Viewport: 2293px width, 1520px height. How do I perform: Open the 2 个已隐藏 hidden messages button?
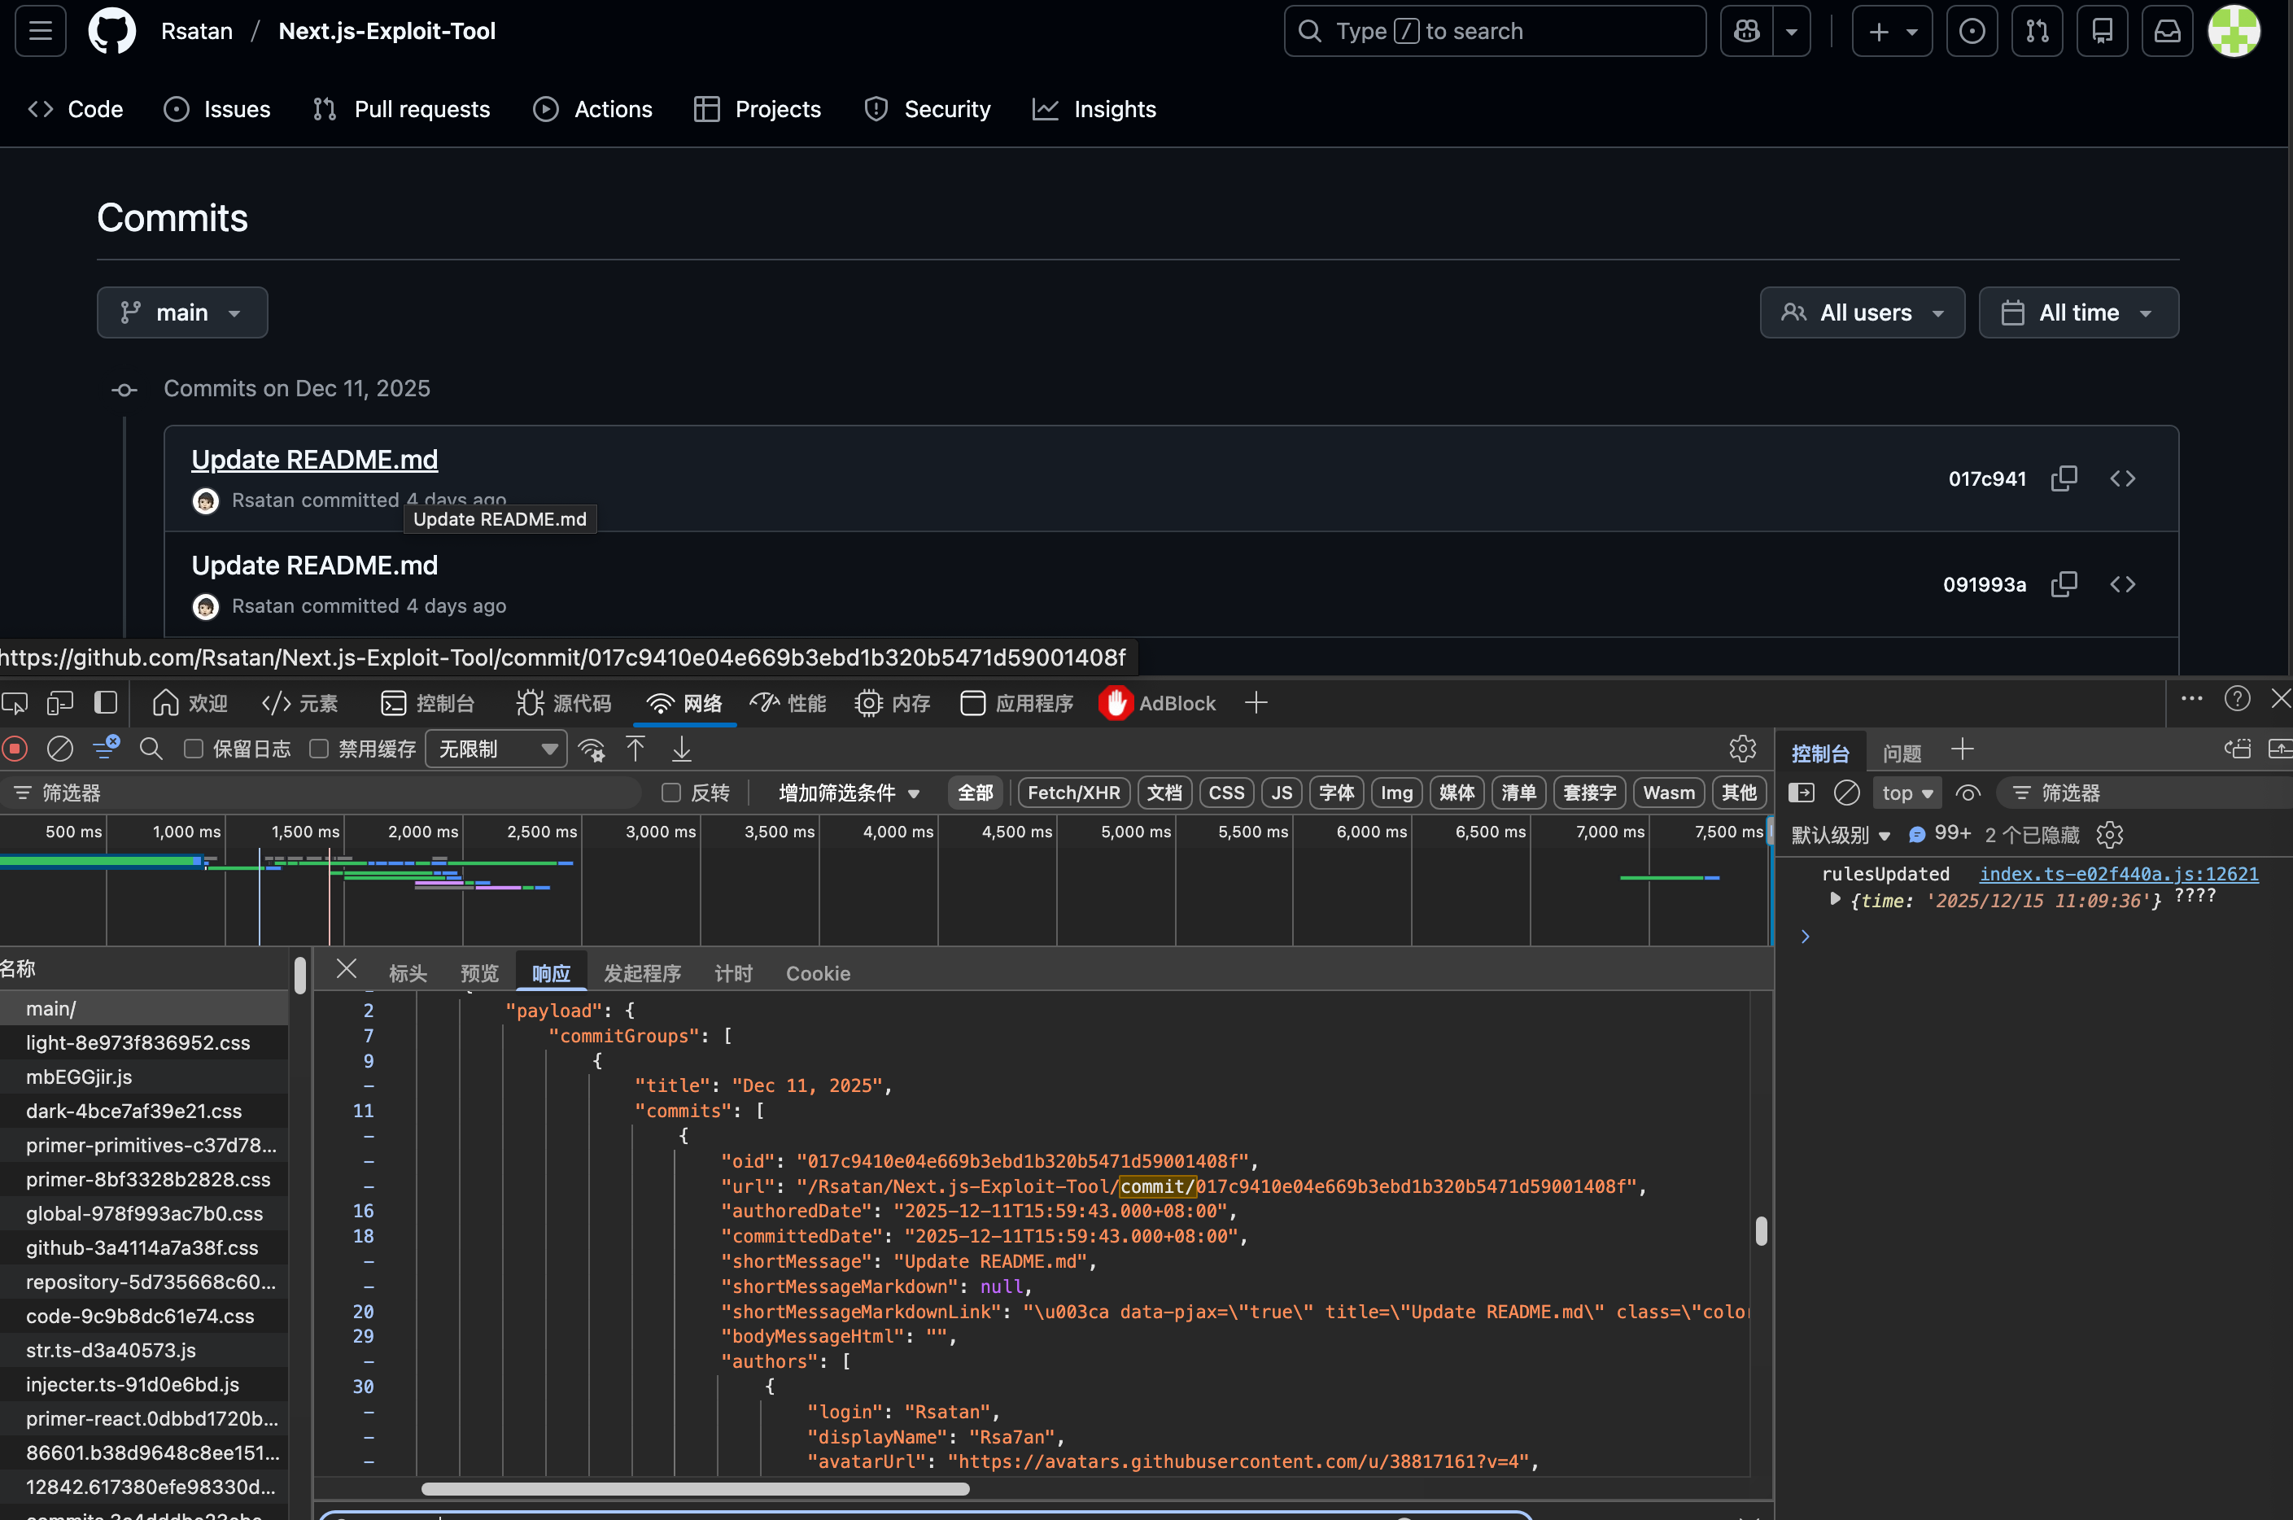(2031, 835)
